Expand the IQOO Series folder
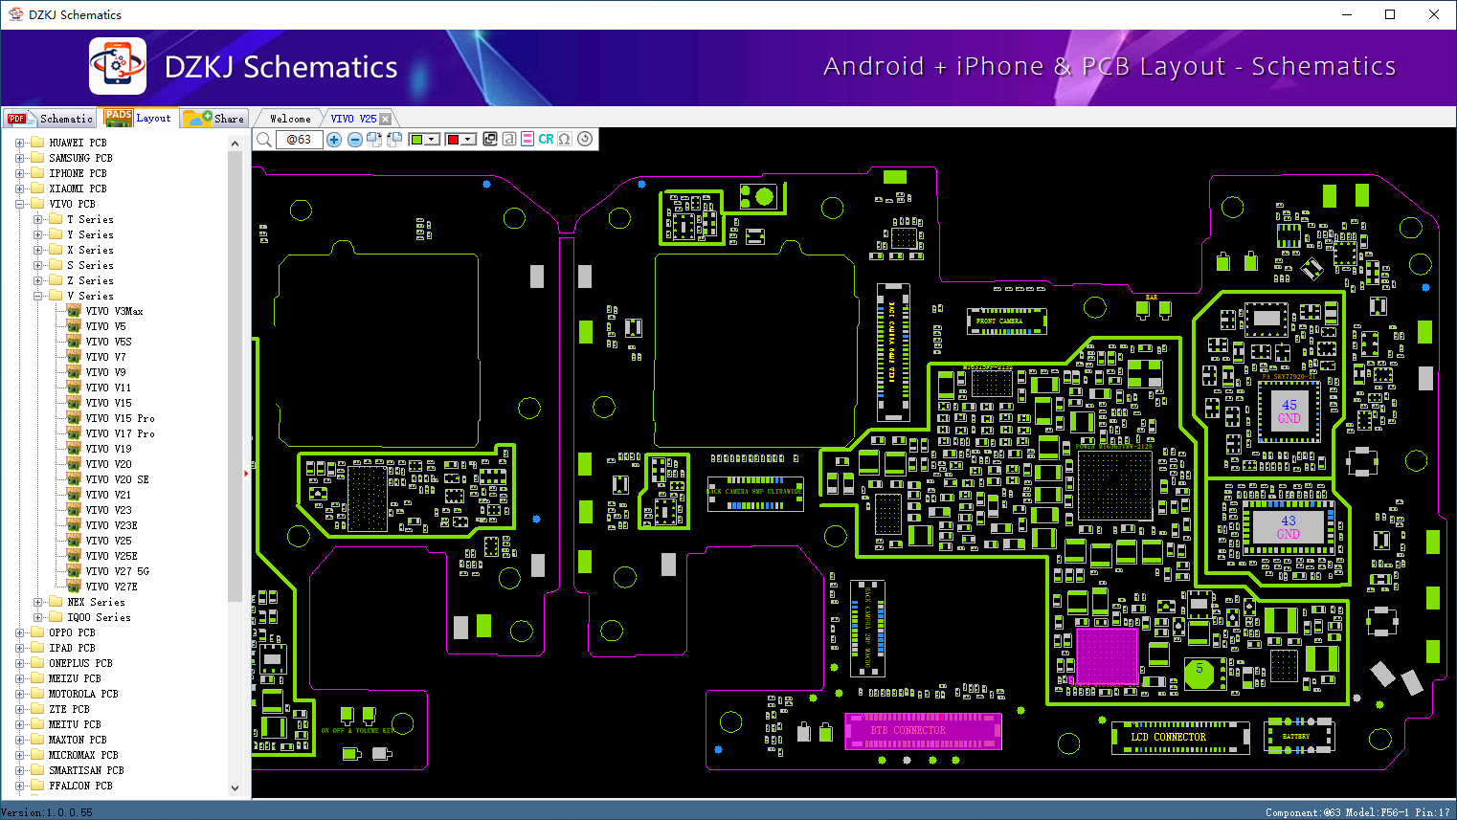 37,617
